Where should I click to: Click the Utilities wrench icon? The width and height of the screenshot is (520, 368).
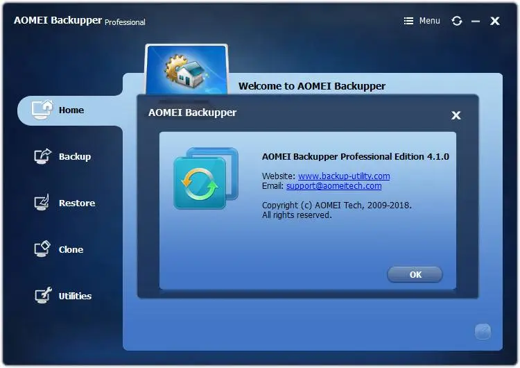point(43,295)
